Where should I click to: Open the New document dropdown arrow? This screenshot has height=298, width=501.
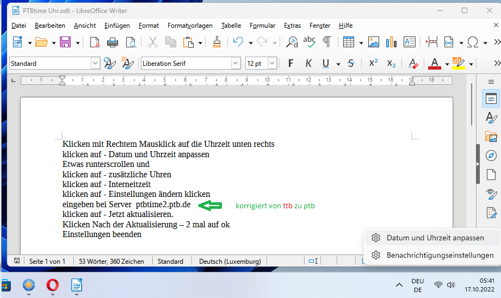(x=30, y=43)
